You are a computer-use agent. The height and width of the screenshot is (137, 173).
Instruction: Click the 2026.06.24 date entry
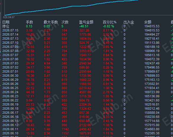(x=10, y=92)
